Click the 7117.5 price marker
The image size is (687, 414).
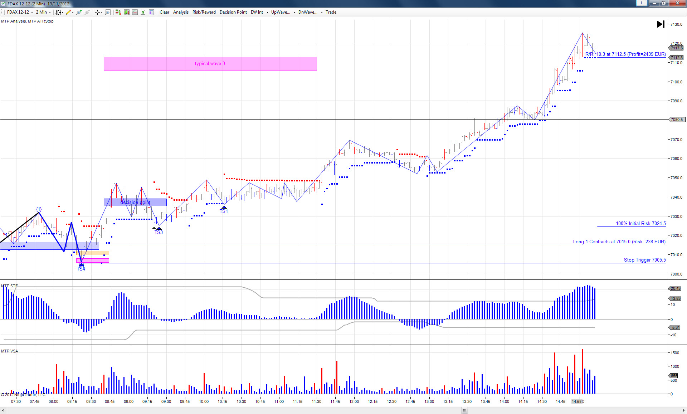[x=677, y=48]
